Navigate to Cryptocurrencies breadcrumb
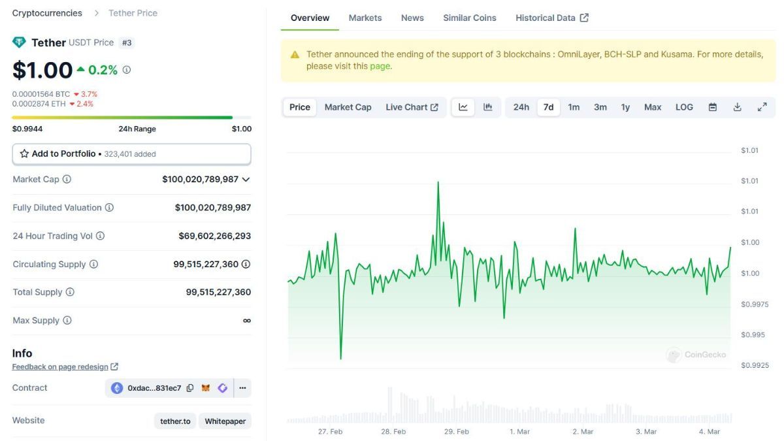The image size is (784, 441). point(47,13)
